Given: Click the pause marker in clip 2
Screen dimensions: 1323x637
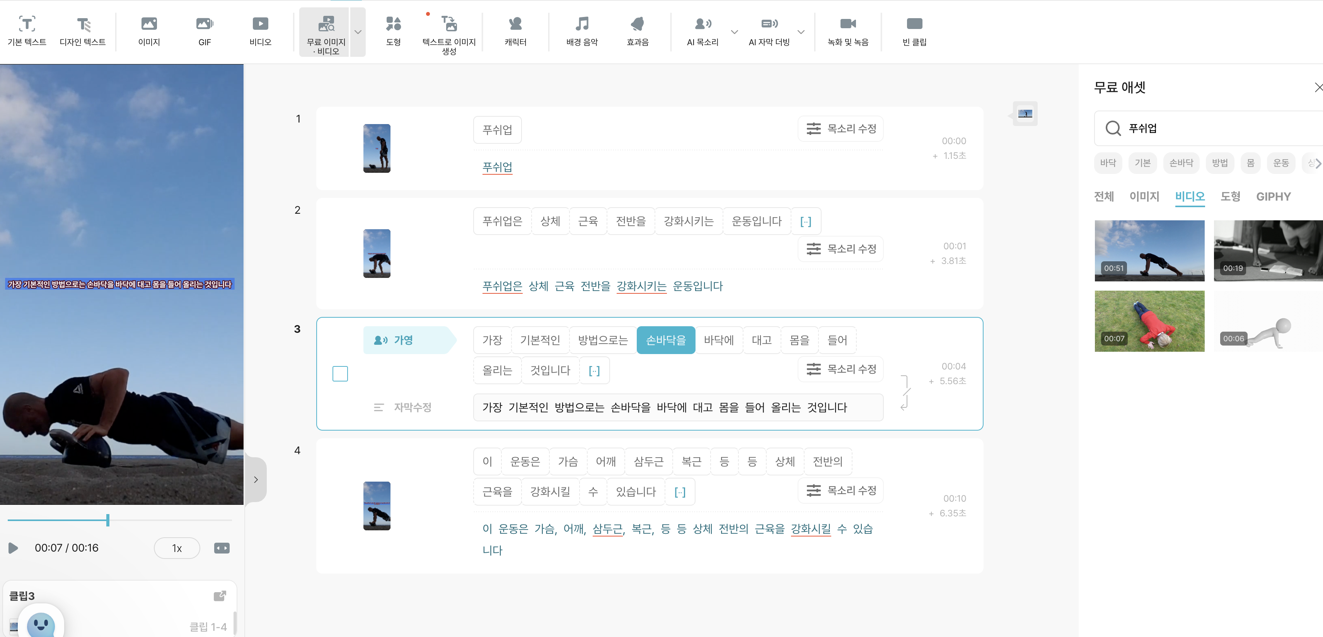Looking at the screenshot, I should click(805, 221).
